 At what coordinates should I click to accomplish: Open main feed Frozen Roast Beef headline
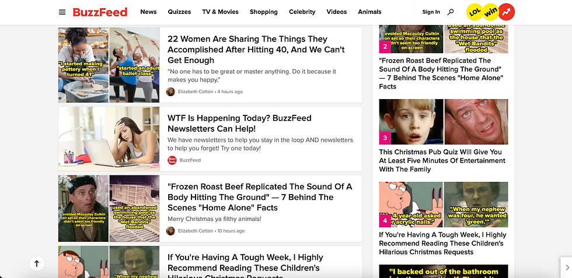260,197
